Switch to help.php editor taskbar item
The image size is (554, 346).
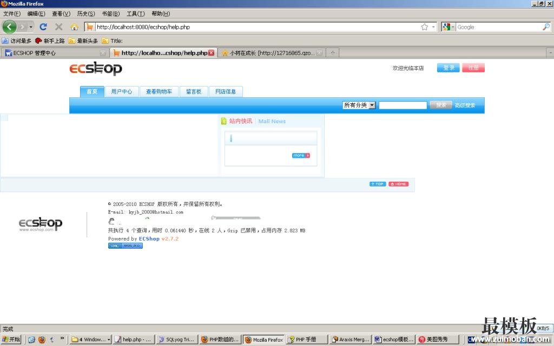tap(133, 340)
